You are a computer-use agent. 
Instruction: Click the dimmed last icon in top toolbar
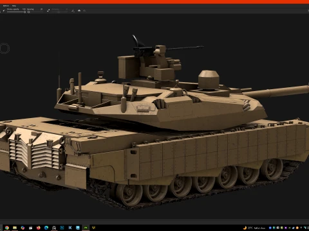pos(84,10)
